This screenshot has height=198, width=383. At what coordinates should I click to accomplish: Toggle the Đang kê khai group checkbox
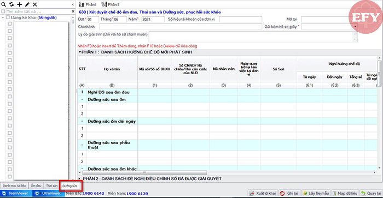pyautogui.click(x=8, y=17)
